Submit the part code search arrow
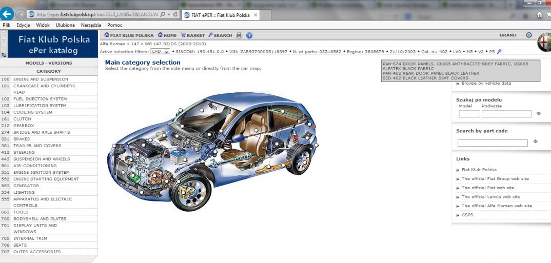551x263 pixels. pyautogui.click(x=536, y=141)
